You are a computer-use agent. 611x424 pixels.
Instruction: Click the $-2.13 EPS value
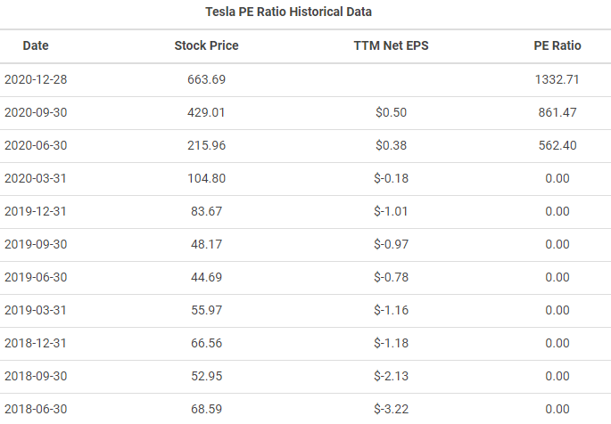pyautogui.click(x=391, y=376)
